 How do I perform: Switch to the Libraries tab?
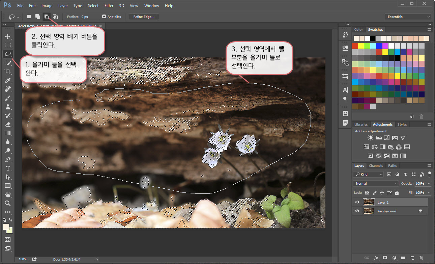[x=361, y=125]
